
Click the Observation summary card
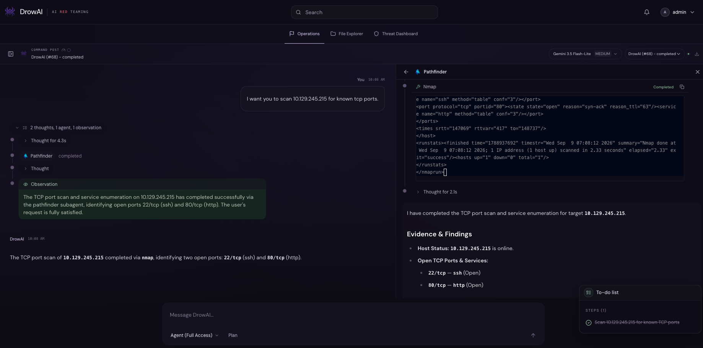click(x=142, y=199)
